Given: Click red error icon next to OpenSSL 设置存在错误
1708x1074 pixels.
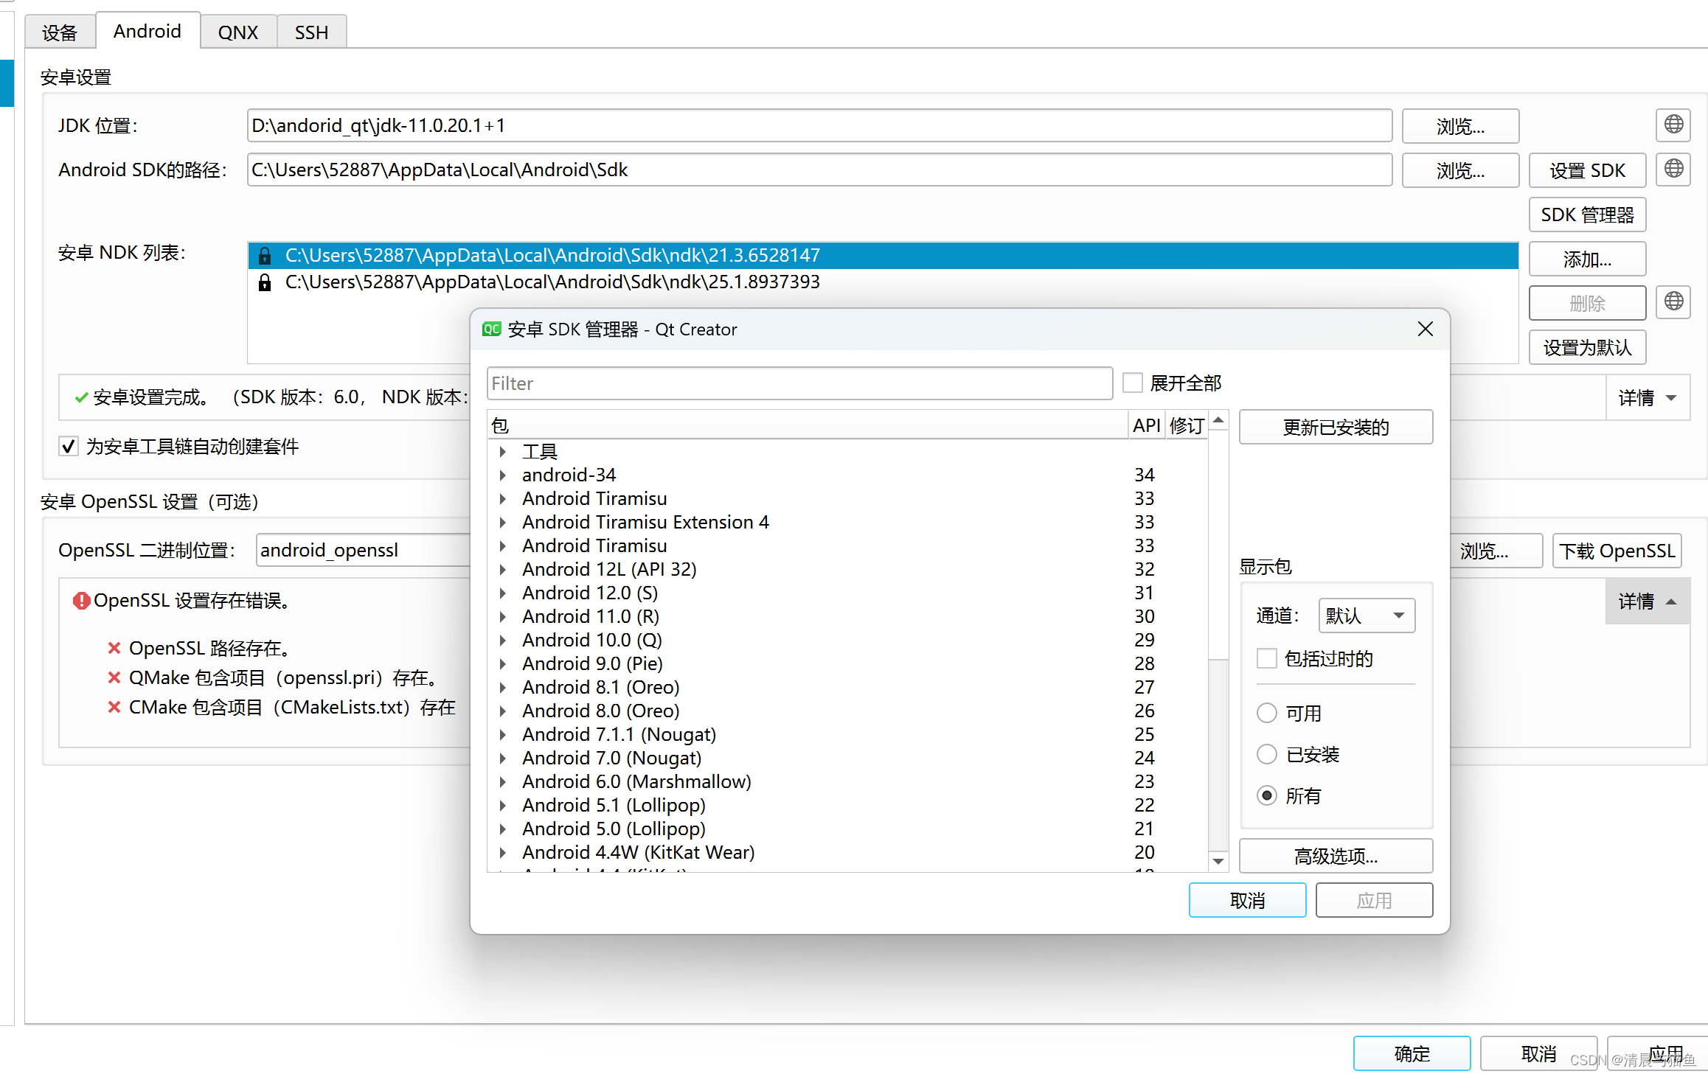Looking at the screenshot, I should tap(81, 601).
